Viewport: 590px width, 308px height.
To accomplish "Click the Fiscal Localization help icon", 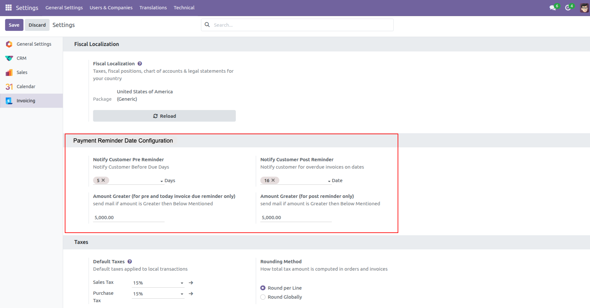I will [x=140, y=64].
